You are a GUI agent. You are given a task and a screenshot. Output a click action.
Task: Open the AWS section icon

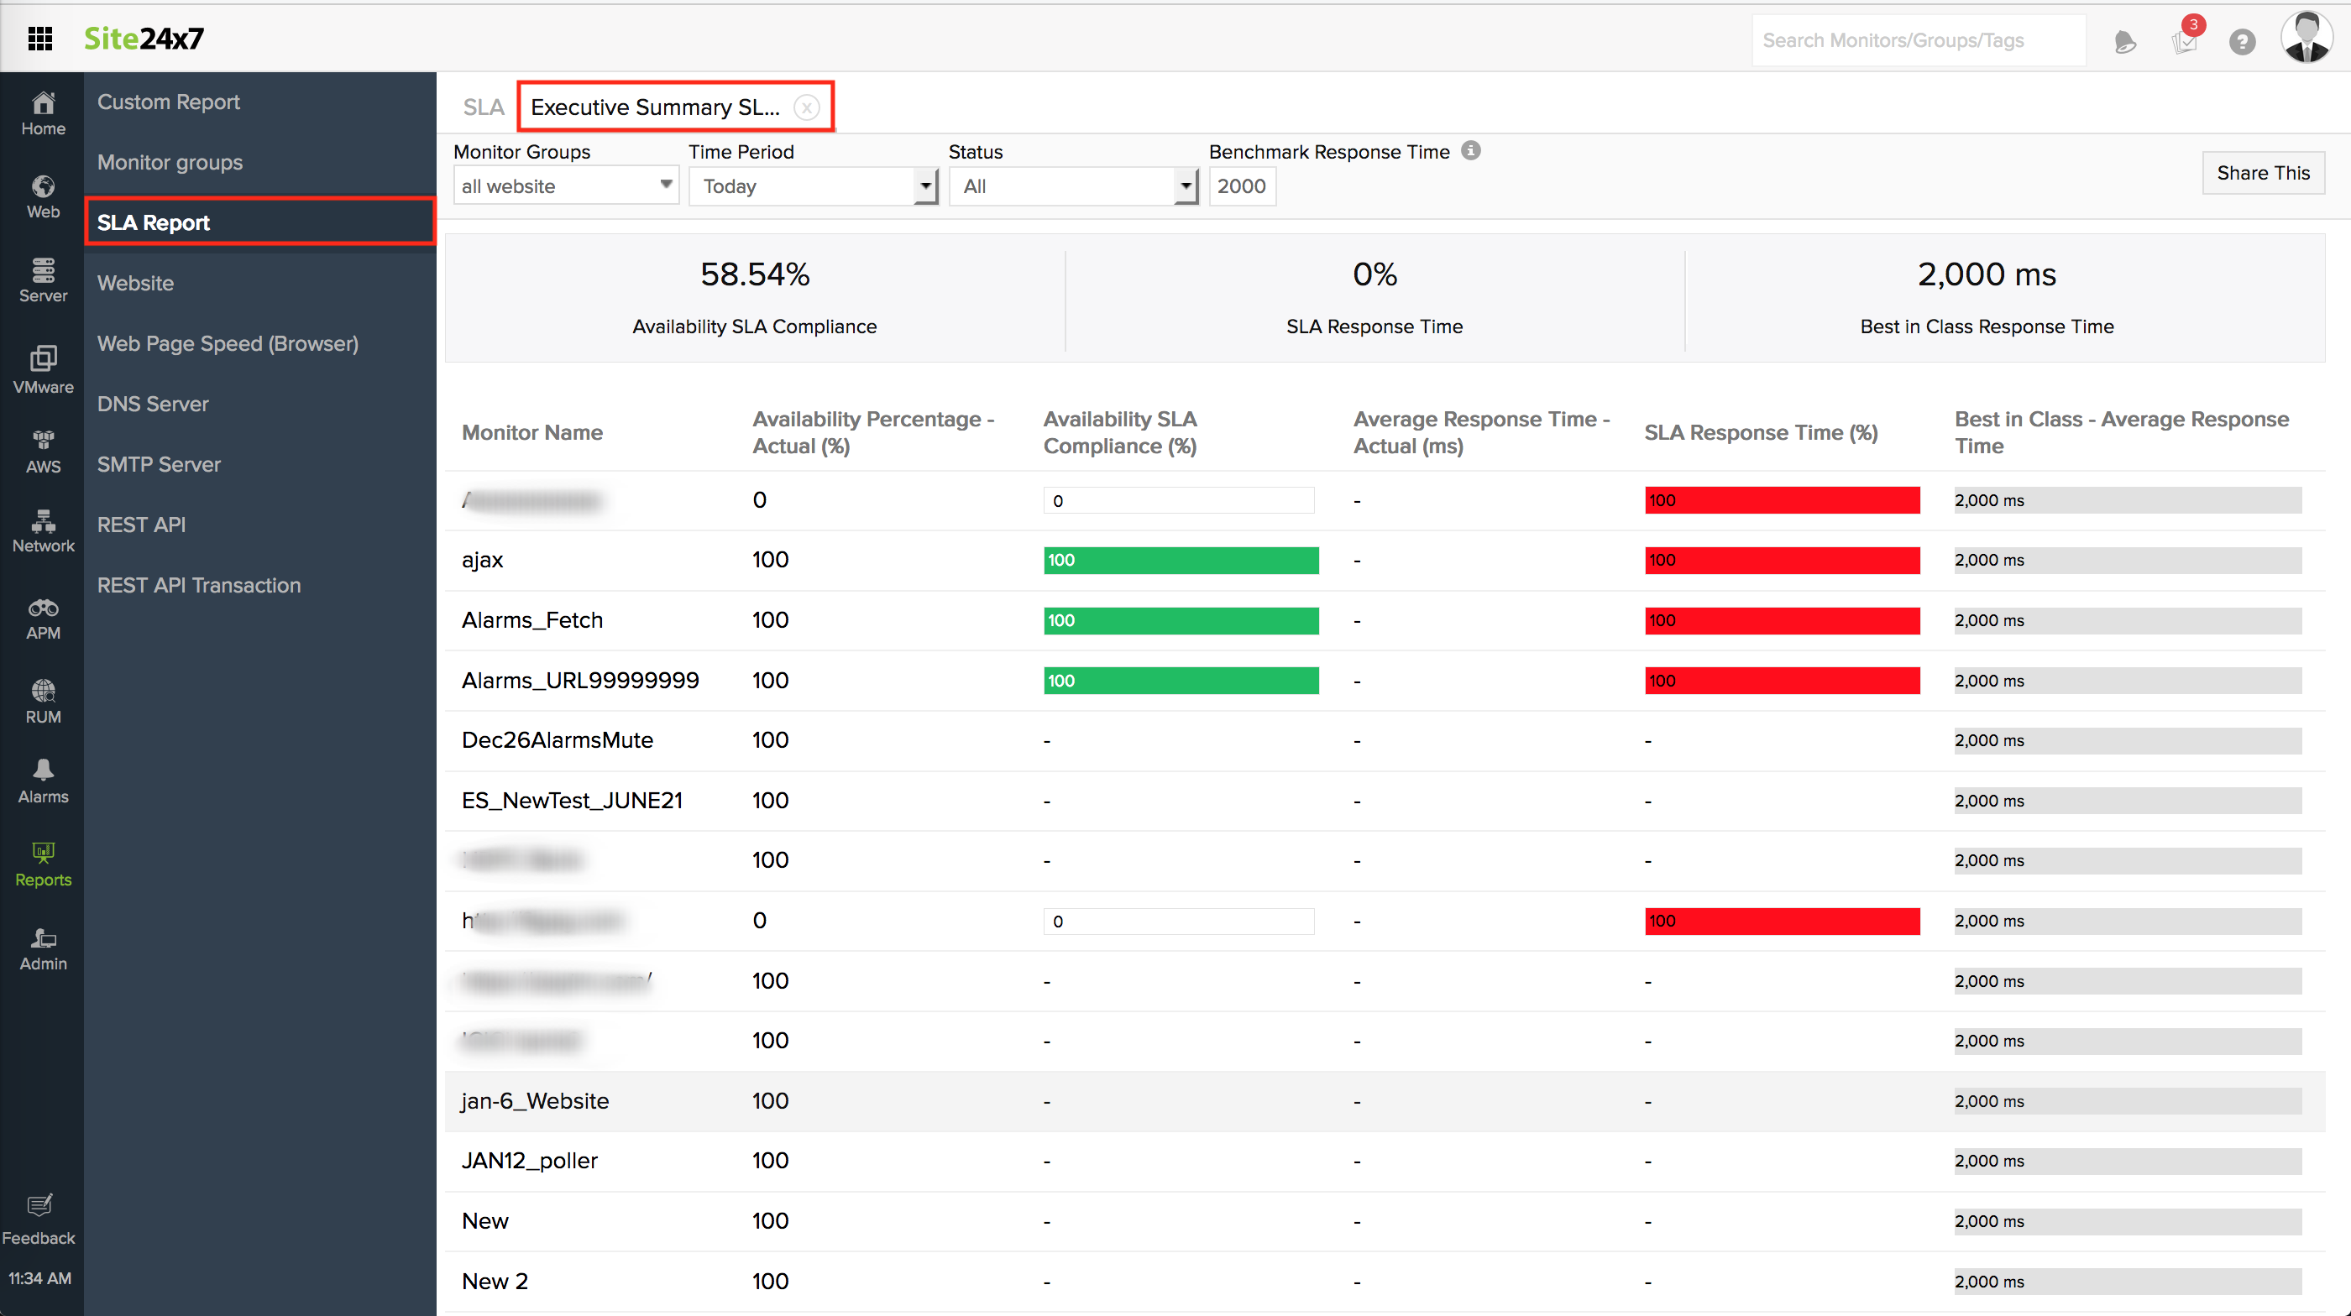tap(43, 451)
